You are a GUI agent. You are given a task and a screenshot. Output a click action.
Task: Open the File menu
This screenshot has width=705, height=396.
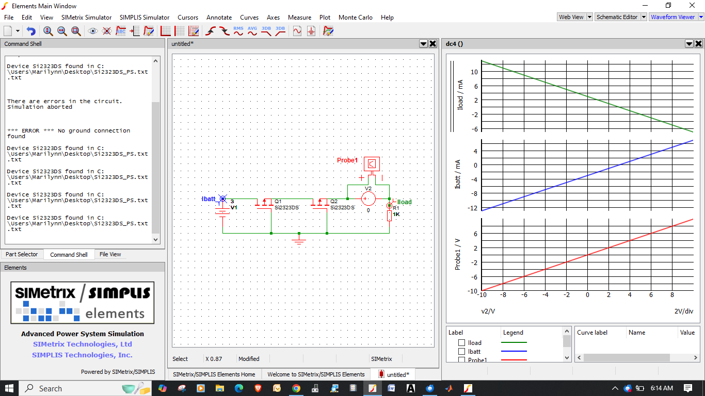click(9, 17)
